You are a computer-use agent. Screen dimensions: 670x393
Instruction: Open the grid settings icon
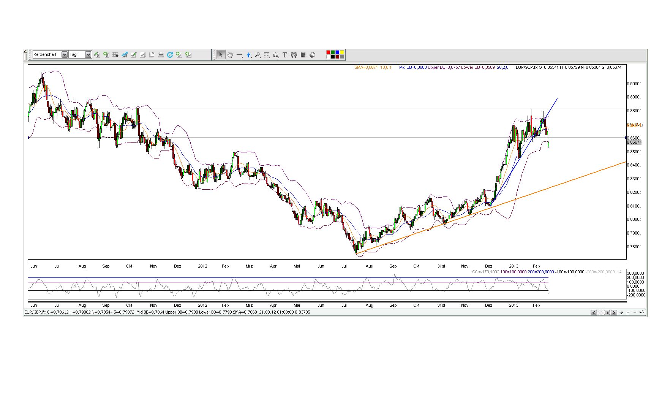coord(115,55)
